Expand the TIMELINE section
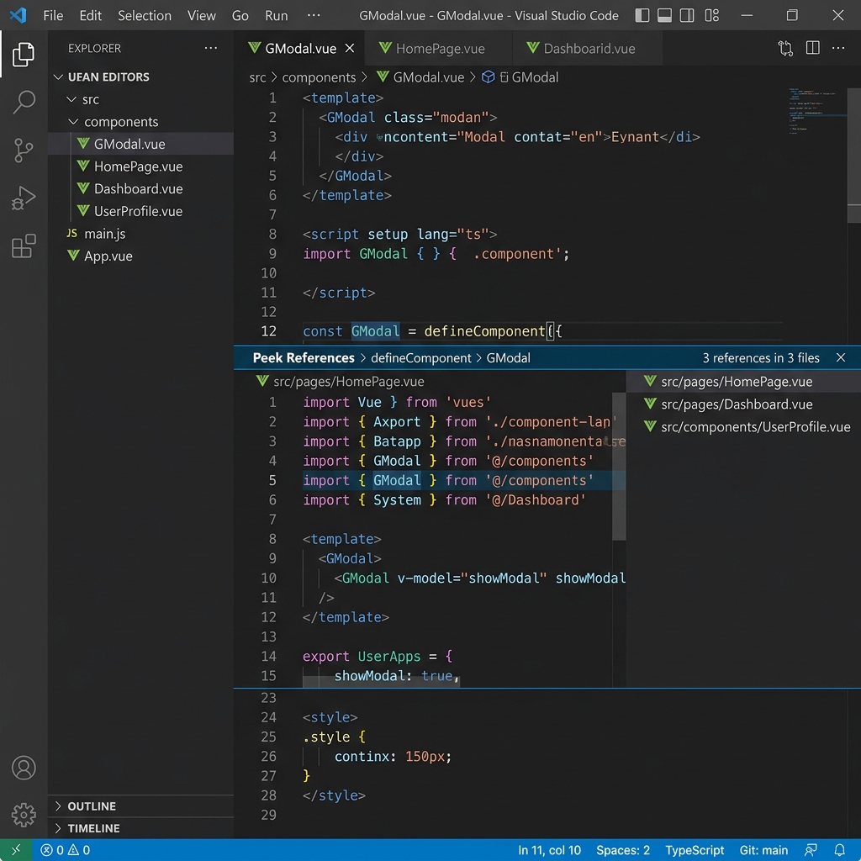Viewport: 861px width, 861px height. (140, 828)
